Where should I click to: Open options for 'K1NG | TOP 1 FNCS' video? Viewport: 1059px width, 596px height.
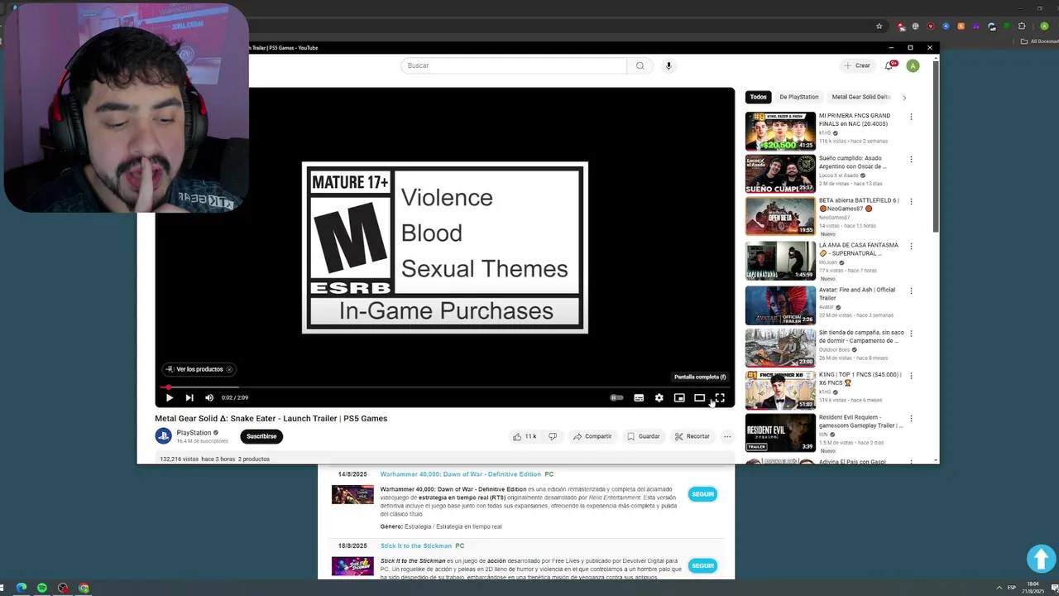point(911,375)
